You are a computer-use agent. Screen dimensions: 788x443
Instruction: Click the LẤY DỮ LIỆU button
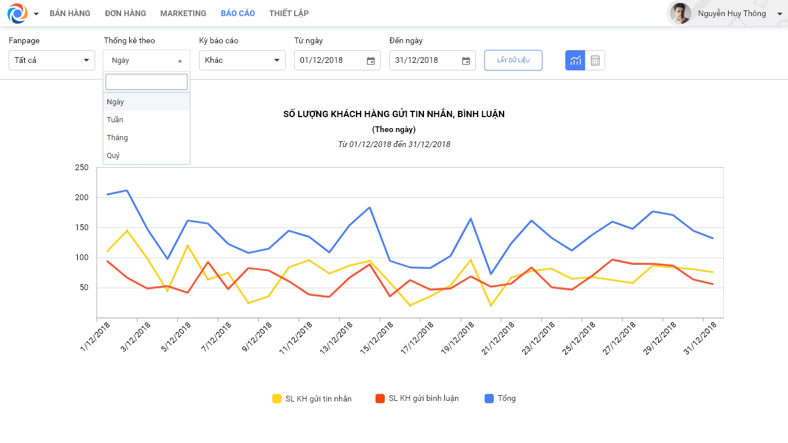(513, 60)
